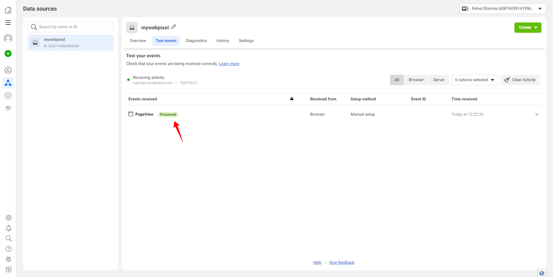
Task: Click the Search by name or ID field
Action: click(71, 27)
